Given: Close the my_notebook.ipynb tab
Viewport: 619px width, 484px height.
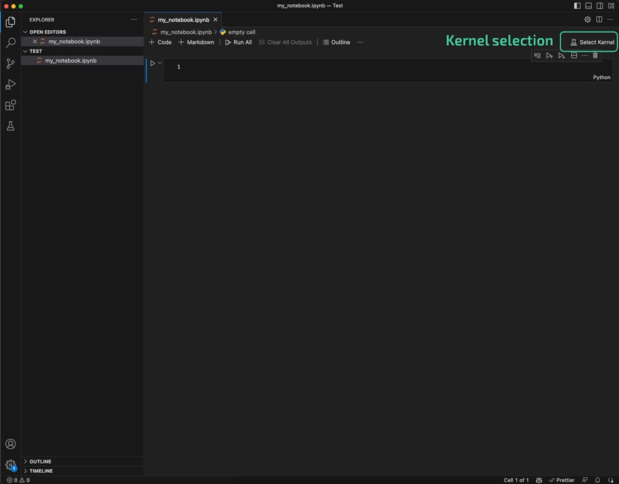Looking at the screenshot, I should (215, 20).
